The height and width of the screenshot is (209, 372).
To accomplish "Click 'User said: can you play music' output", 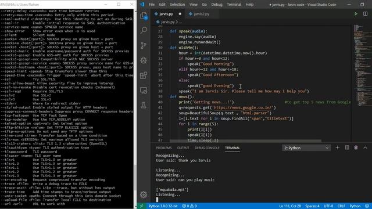I will coord(185,180).
